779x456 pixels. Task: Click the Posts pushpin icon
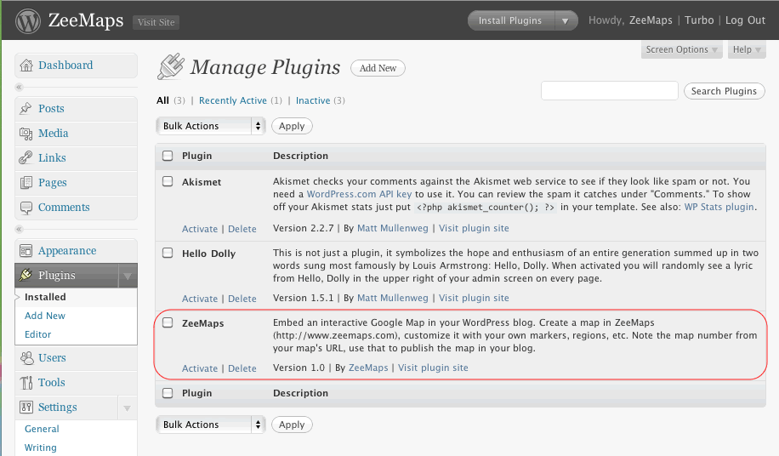tap(26, 108)
